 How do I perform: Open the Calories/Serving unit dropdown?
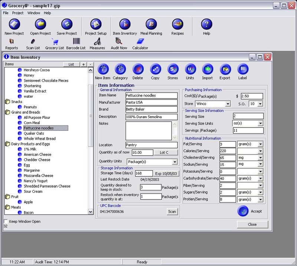click(x=261, y=151)
